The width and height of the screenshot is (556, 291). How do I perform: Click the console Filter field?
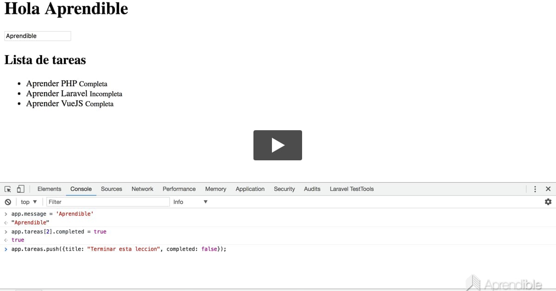108,202
